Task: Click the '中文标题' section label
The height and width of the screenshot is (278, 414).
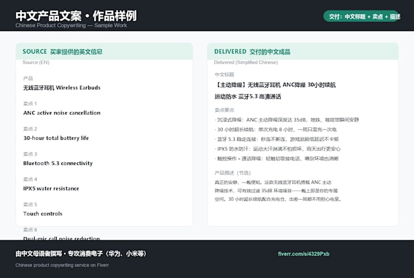Action: point(224,74)
